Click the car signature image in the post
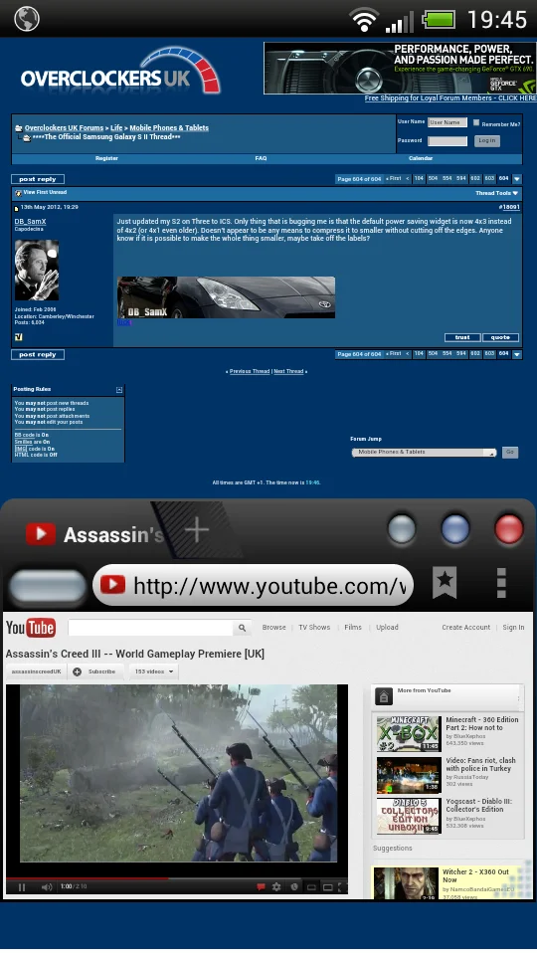Viewport: 537px width, 955px height. 226,297
